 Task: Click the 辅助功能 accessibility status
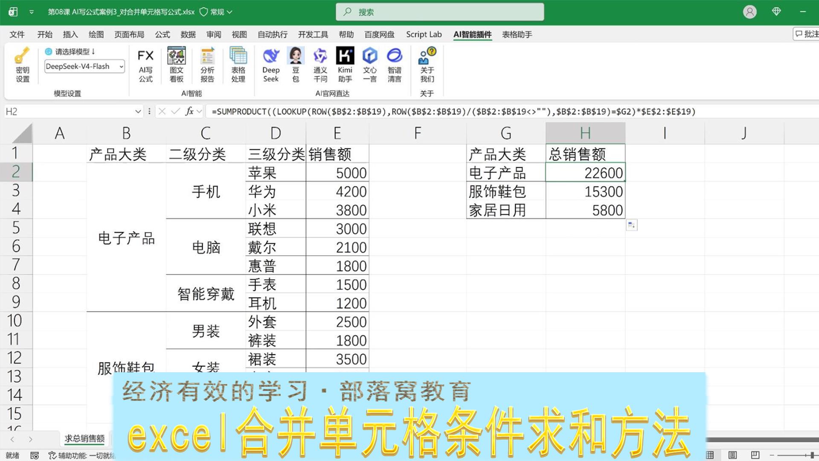point(82,455)
